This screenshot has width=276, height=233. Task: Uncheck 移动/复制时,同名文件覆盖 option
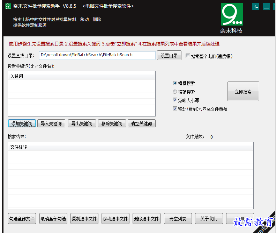click(x=175, y=109)
